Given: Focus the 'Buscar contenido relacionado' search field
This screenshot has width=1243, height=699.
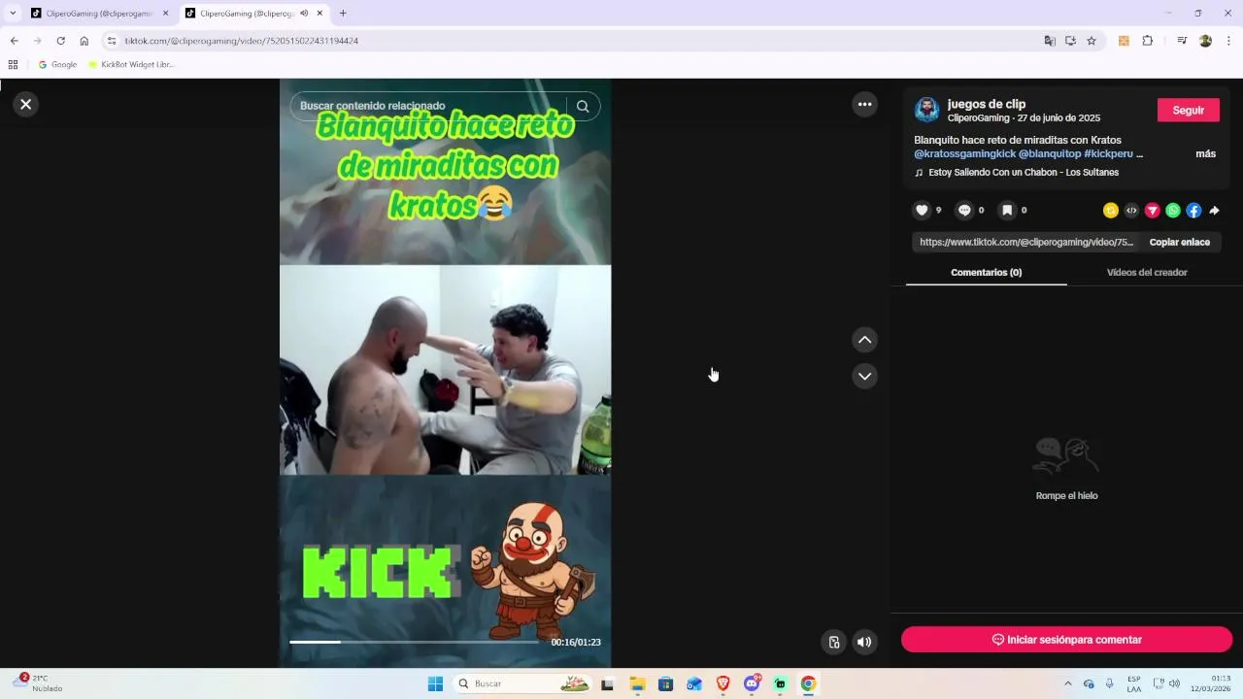Looking at the screenshot, I should point(427,106).
